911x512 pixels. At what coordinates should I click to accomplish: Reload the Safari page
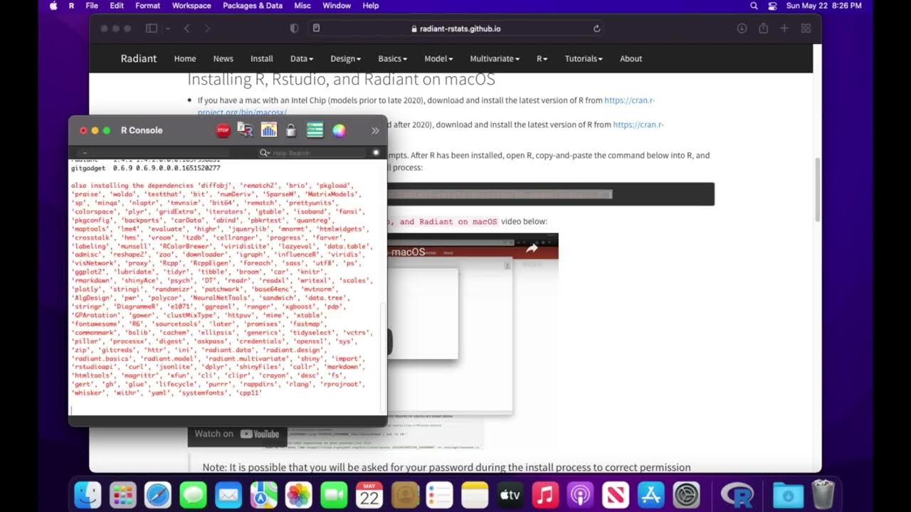click(596, 28)
